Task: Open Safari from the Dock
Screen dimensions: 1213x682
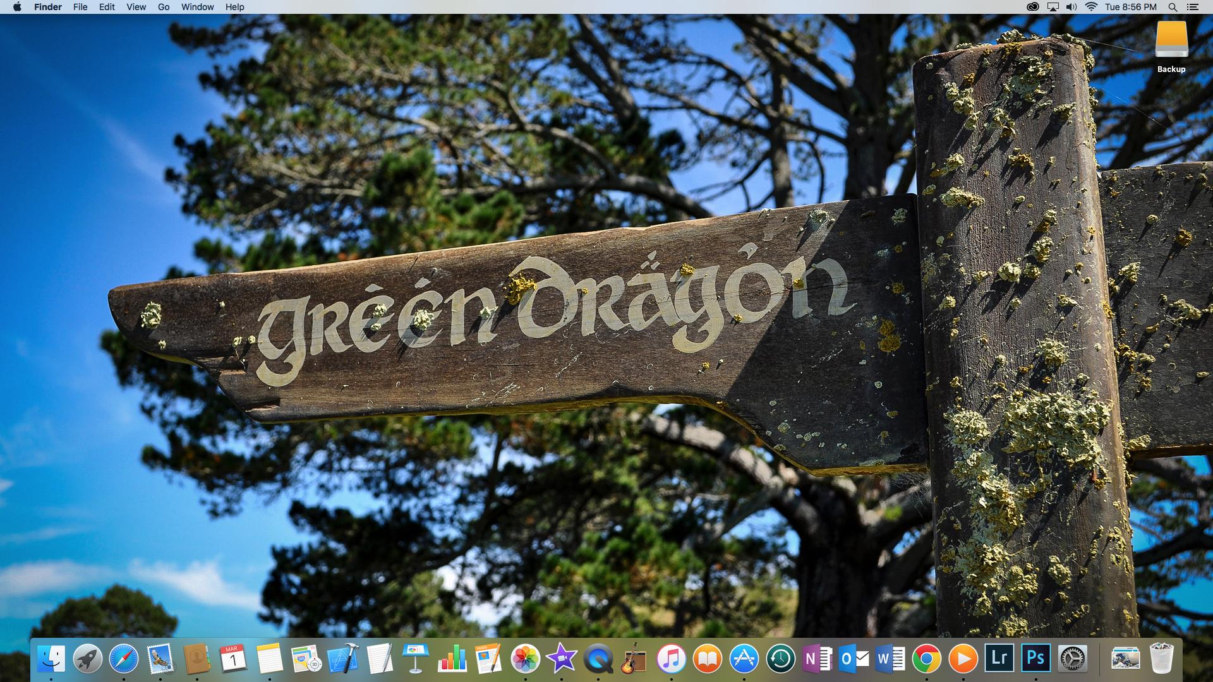Action: tap(124, 659)
